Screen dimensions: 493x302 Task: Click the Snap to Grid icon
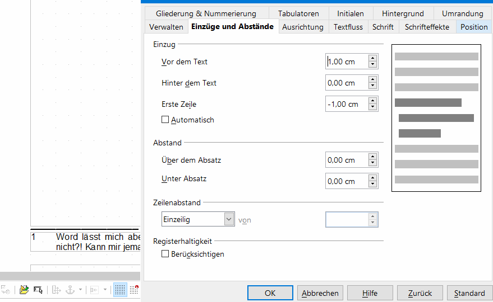pos(134,290)
